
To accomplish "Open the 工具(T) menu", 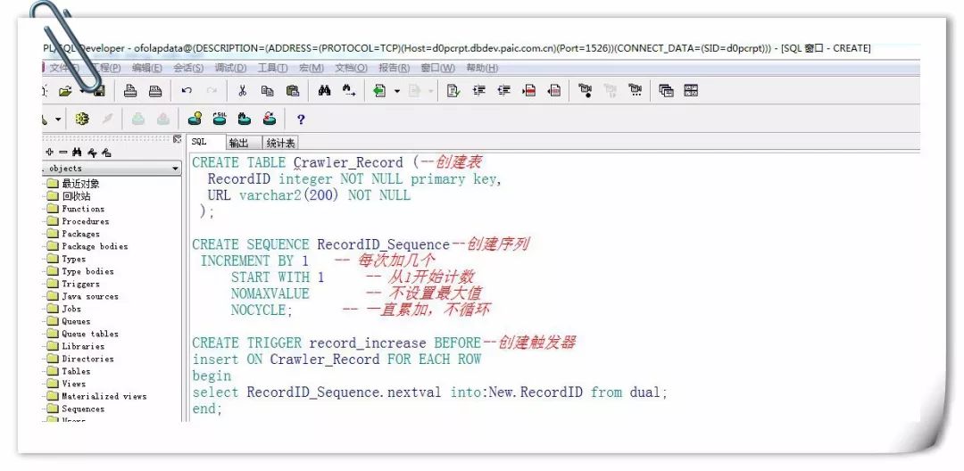I will [272, 68].
